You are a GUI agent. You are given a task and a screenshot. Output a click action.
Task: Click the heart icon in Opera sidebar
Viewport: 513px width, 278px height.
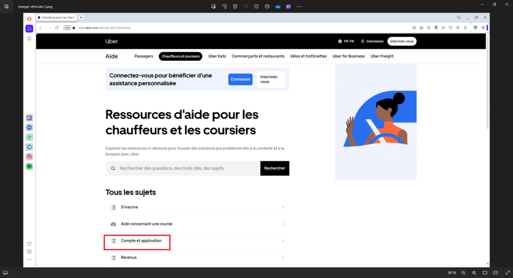click(x=29, y=243)
